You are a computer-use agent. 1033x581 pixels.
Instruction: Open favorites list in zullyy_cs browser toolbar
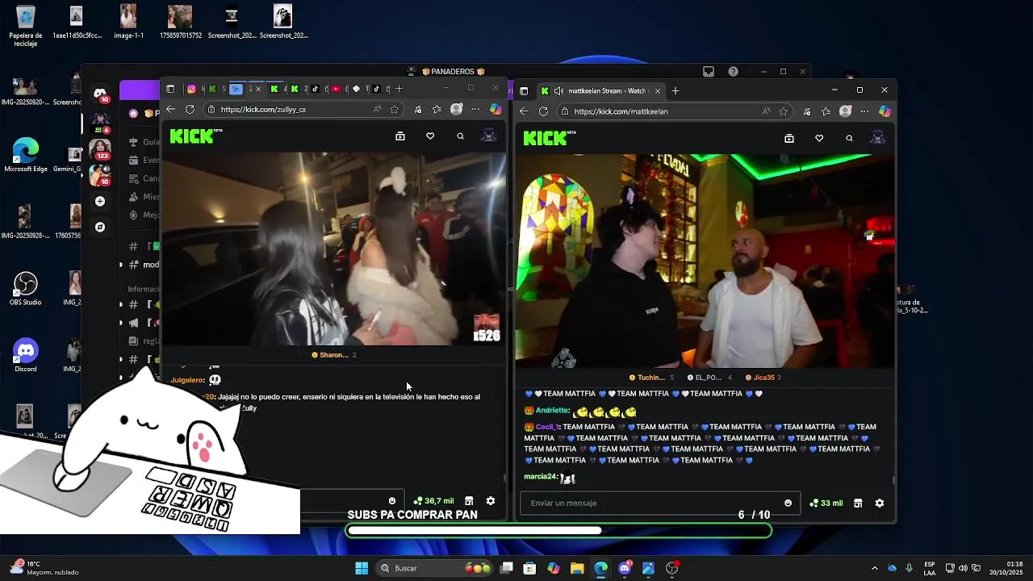click(x=437, y=109)
